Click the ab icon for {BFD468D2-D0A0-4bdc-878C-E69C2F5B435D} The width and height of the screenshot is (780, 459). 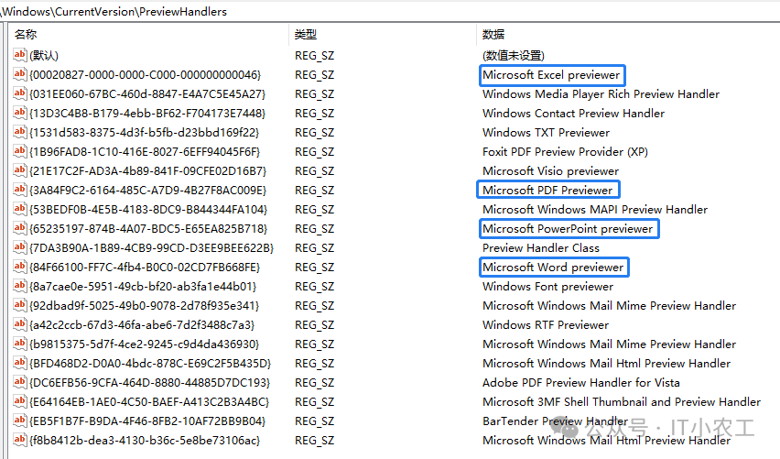(x=20, y=363)
